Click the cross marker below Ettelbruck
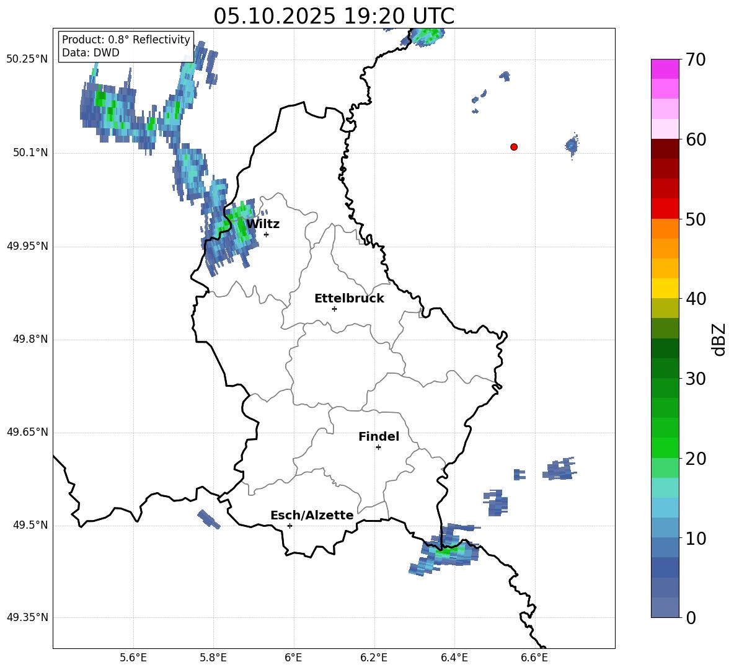The image size is (734, 670). coord(334,309)
